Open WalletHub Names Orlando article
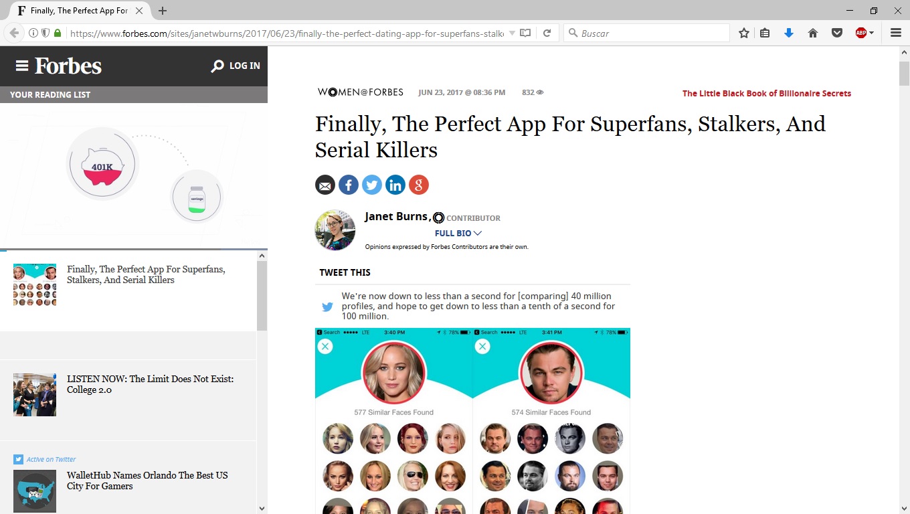 tap(147, 481)
